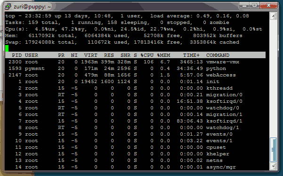283x176 pixels.
Task: Click the VIRT column header
Action: click(x=90, y=55)
